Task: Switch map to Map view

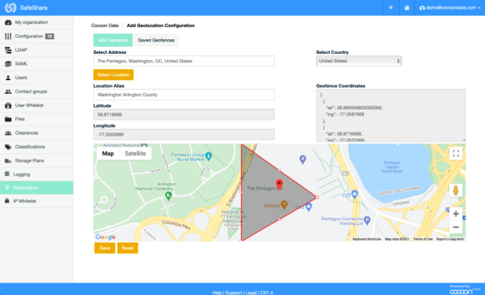Action: pyautogui.click(x=108, y=153)
